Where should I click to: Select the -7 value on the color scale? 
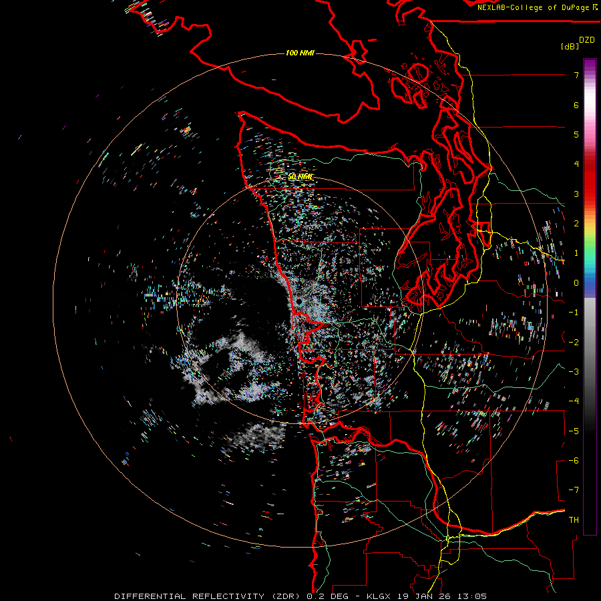point(574,490)
